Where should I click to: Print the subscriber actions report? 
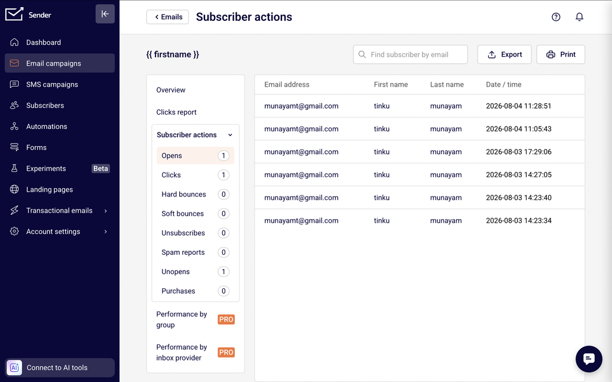point(561,54)
